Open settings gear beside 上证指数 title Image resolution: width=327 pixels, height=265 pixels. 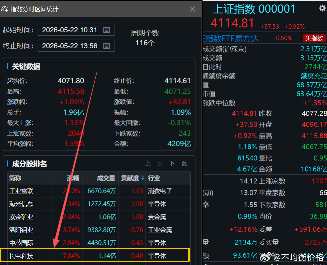point(322,8)
